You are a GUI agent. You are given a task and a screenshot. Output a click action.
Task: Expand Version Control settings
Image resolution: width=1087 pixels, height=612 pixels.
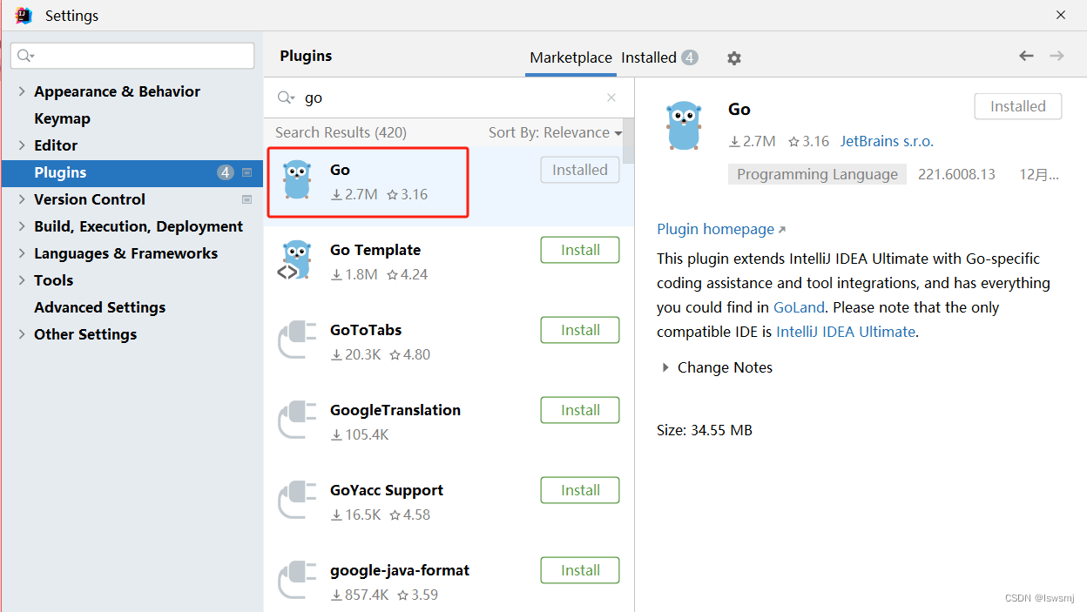[x=22, y=199]
